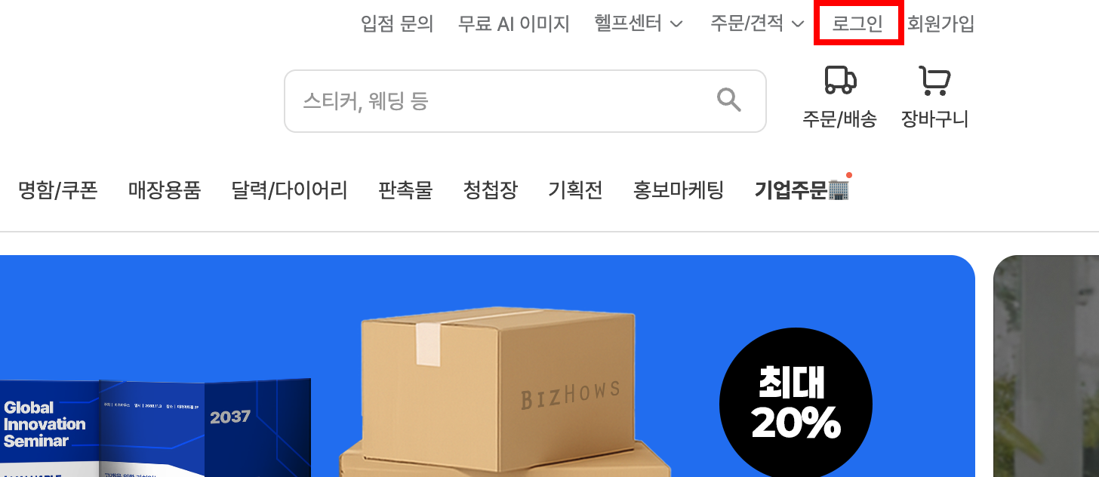Click the magnifying glass search icon
The height and width of the screenshot is (477, 1099).
(728, 100)
